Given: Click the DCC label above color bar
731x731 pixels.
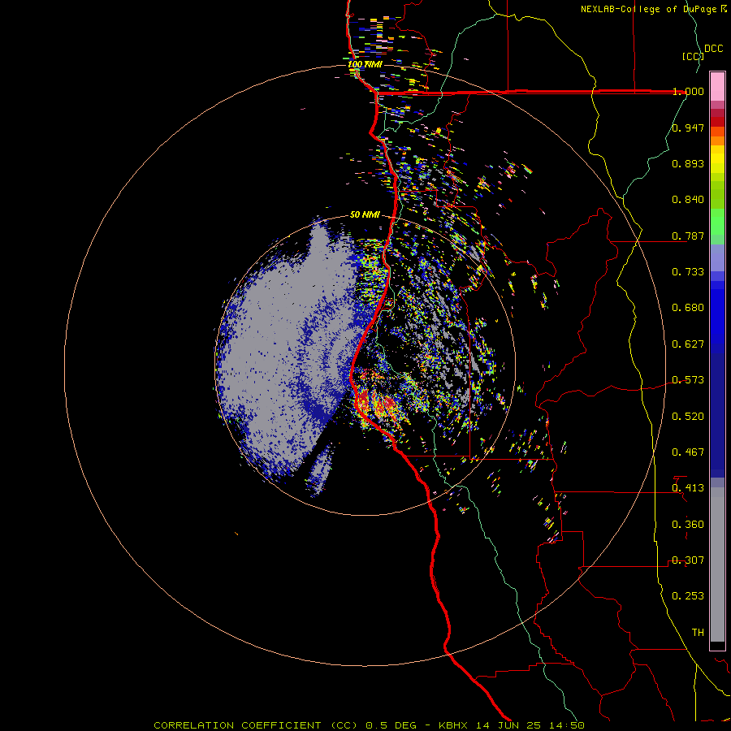Looking at the screenshot, I should coord(713,49).
